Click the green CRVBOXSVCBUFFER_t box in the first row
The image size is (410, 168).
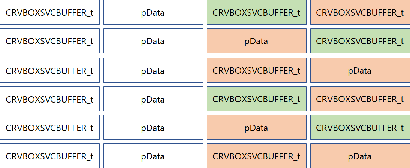(256, 12)
